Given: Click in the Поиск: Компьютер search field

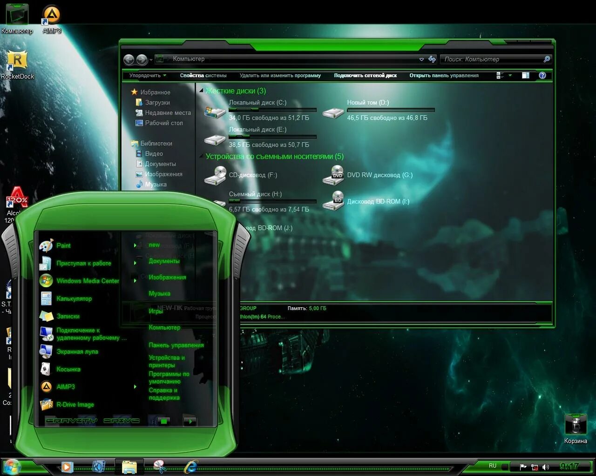Looking at the screenshot, I should [x=491, y=59].
